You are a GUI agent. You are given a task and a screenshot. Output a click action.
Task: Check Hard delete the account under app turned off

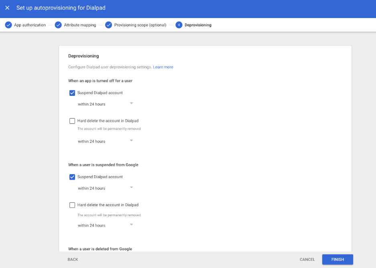[x=72, y=121]
